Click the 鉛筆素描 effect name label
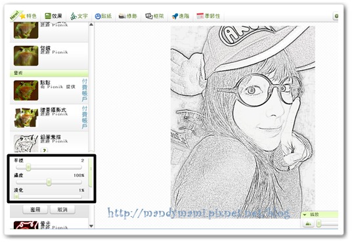This screenshot has height=243, width=352. click(51, 137)
